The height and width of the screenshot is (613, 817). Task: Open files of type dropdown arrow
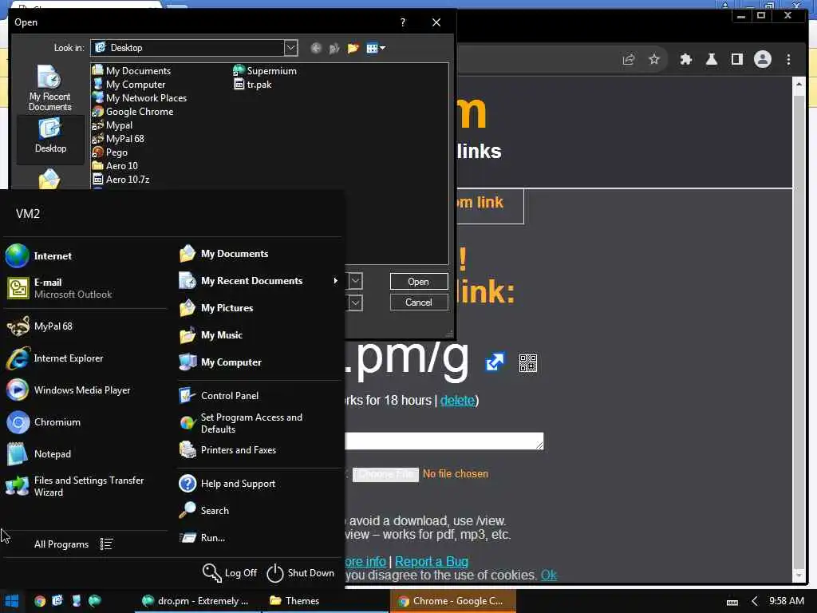tap(355, 303)
